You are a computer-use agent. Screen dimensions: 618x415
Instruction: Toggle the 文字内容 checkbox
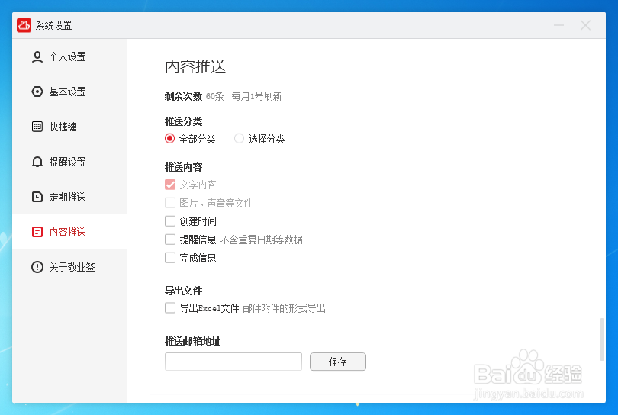tap(170, 185)
